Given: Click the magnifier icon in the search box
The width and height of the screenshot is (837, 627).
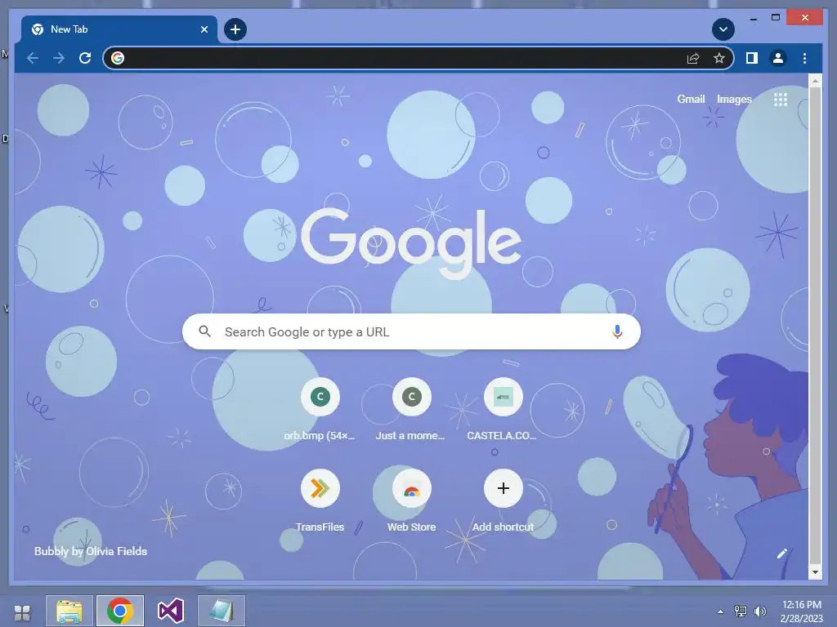Looking at the screenshot, I should 204,331.
